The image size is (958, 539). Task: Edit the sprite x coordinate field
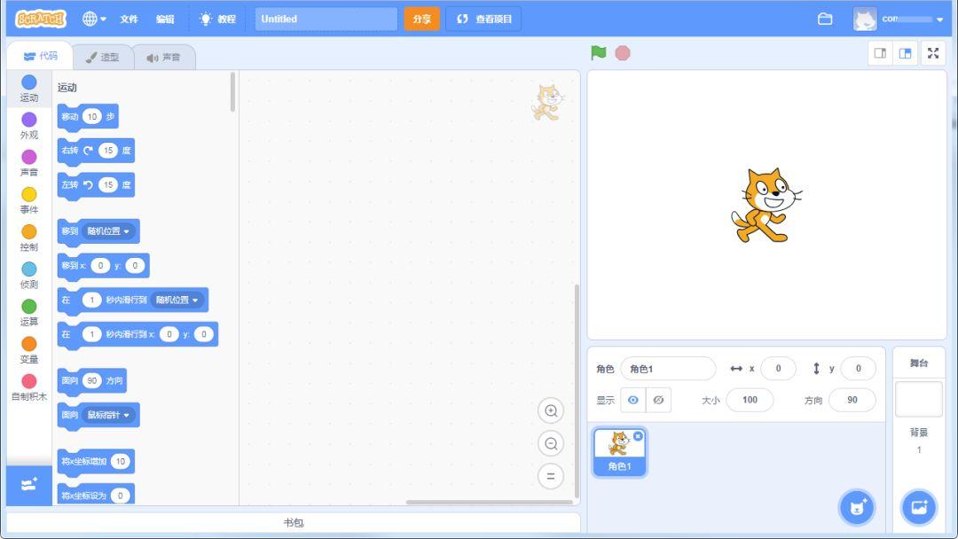tap(778, 369)
